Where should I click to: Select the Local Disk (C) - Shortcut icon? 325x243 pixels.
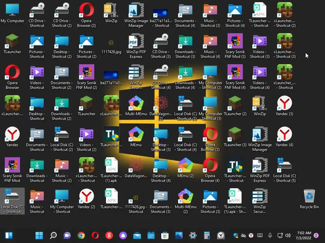12,201
